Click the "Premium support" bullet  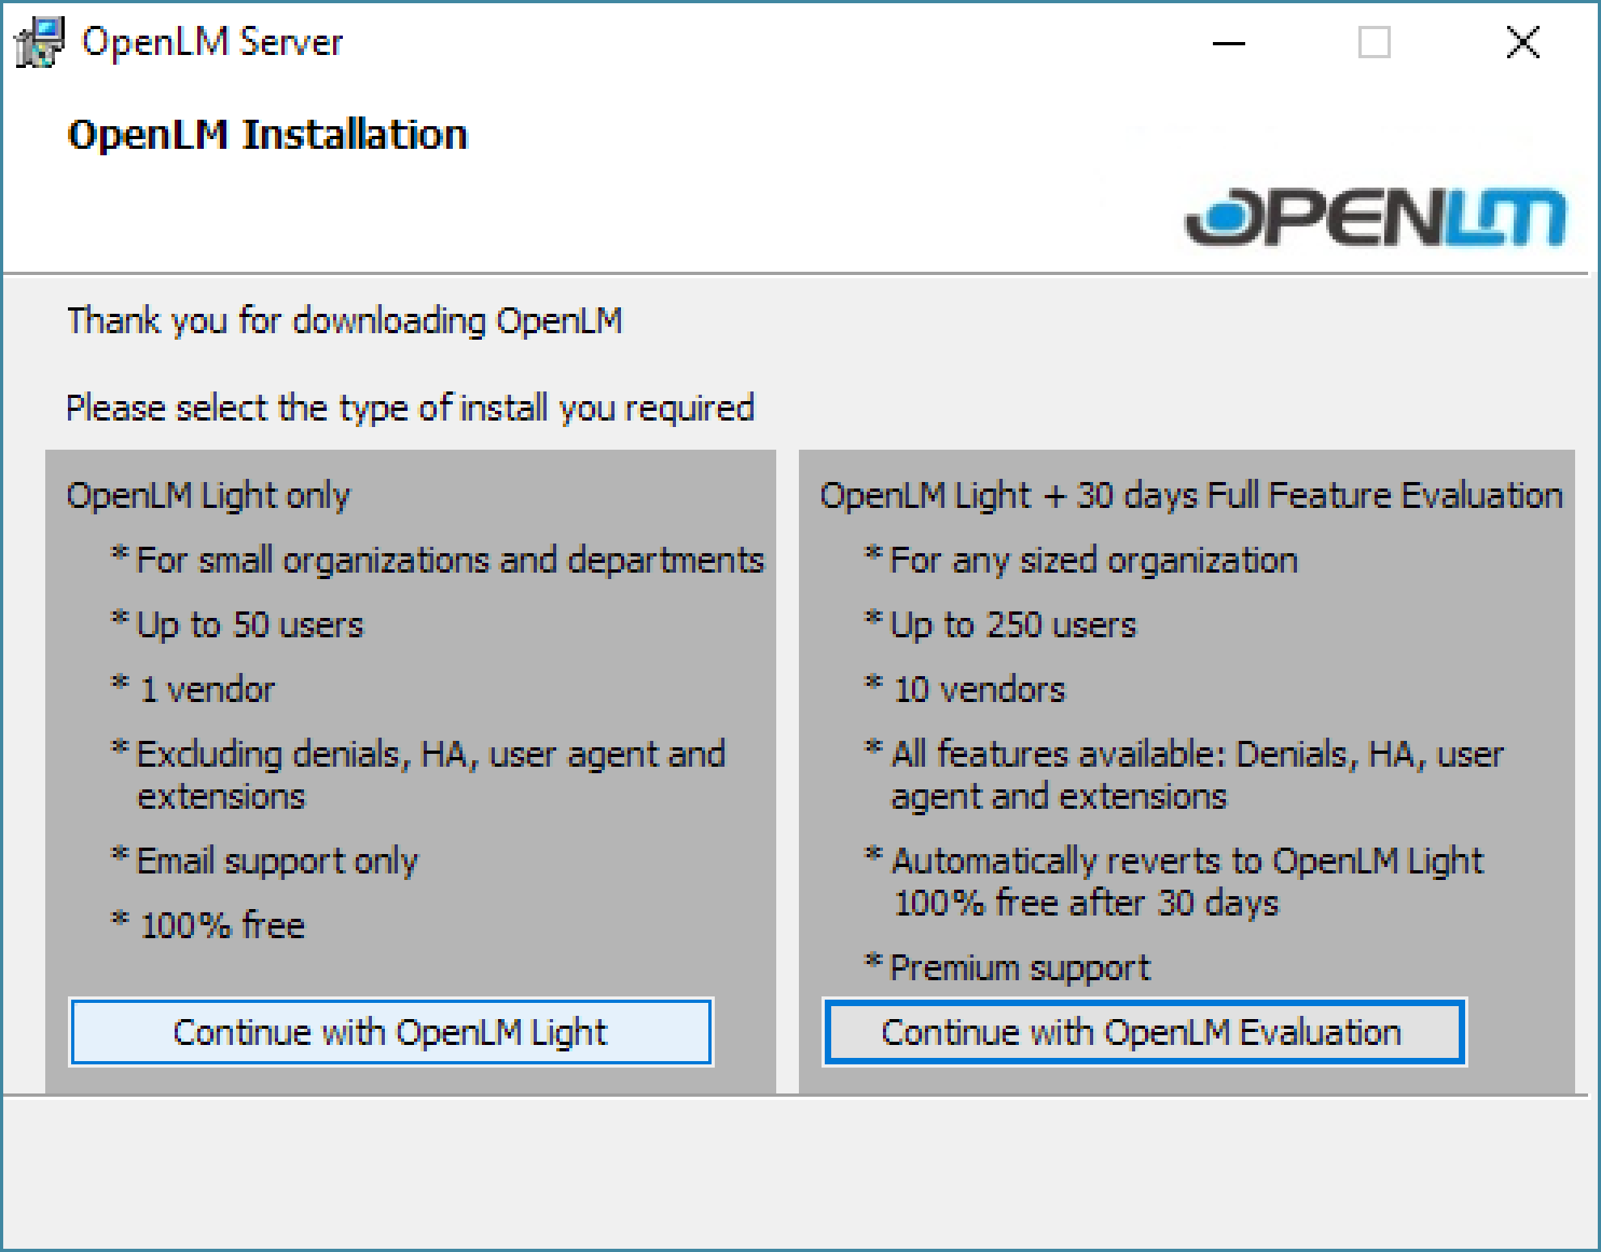1019,968
